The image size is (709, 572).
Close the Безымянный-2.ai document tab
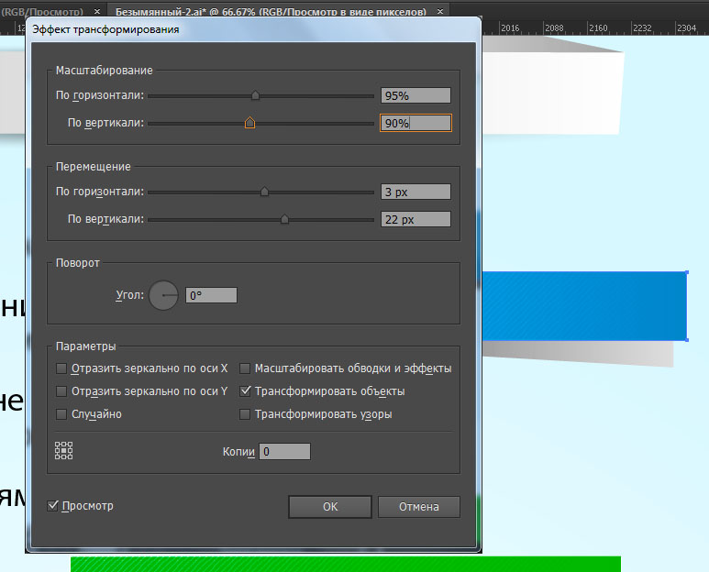(x=441, y=11)
